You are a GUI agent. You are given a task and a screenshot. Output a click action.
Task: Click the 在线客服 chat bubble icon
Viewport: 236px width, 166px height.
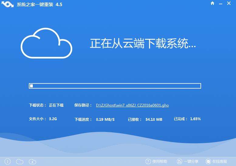click(x=208, y=161)
